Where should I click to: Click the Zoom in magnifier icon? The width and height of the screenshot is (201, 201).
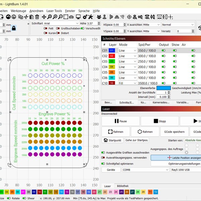tap(55, 17)
